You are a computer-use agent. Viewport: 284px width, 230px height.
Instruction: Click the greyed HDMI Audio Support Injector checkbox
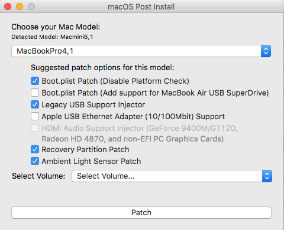(35, 128)
